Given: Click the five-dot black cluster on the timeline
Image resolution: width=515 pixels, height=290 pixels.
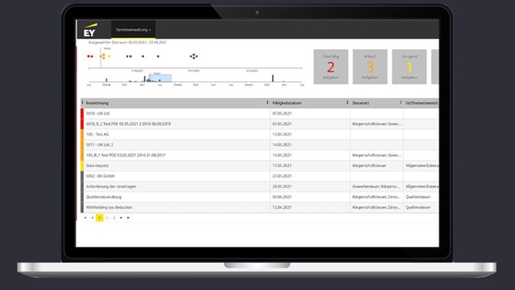Looking at the screenshot, I should point(194,56).
